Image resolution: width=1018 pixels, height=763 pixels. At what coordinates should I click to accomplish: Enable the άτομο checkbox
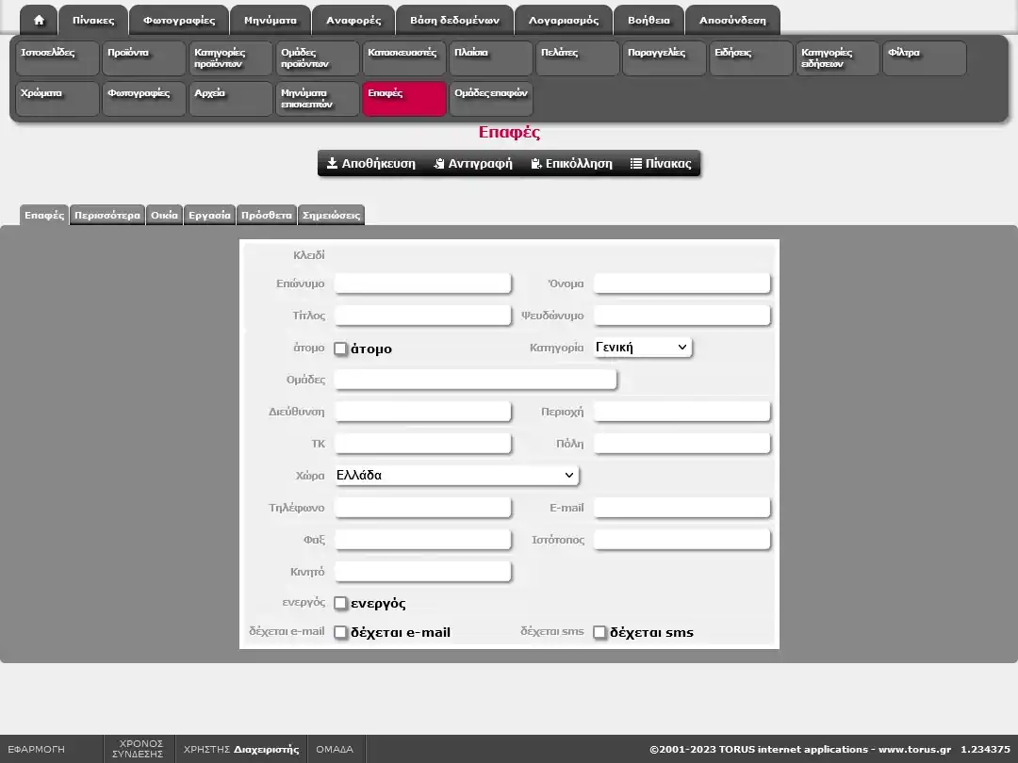point(341,349)
